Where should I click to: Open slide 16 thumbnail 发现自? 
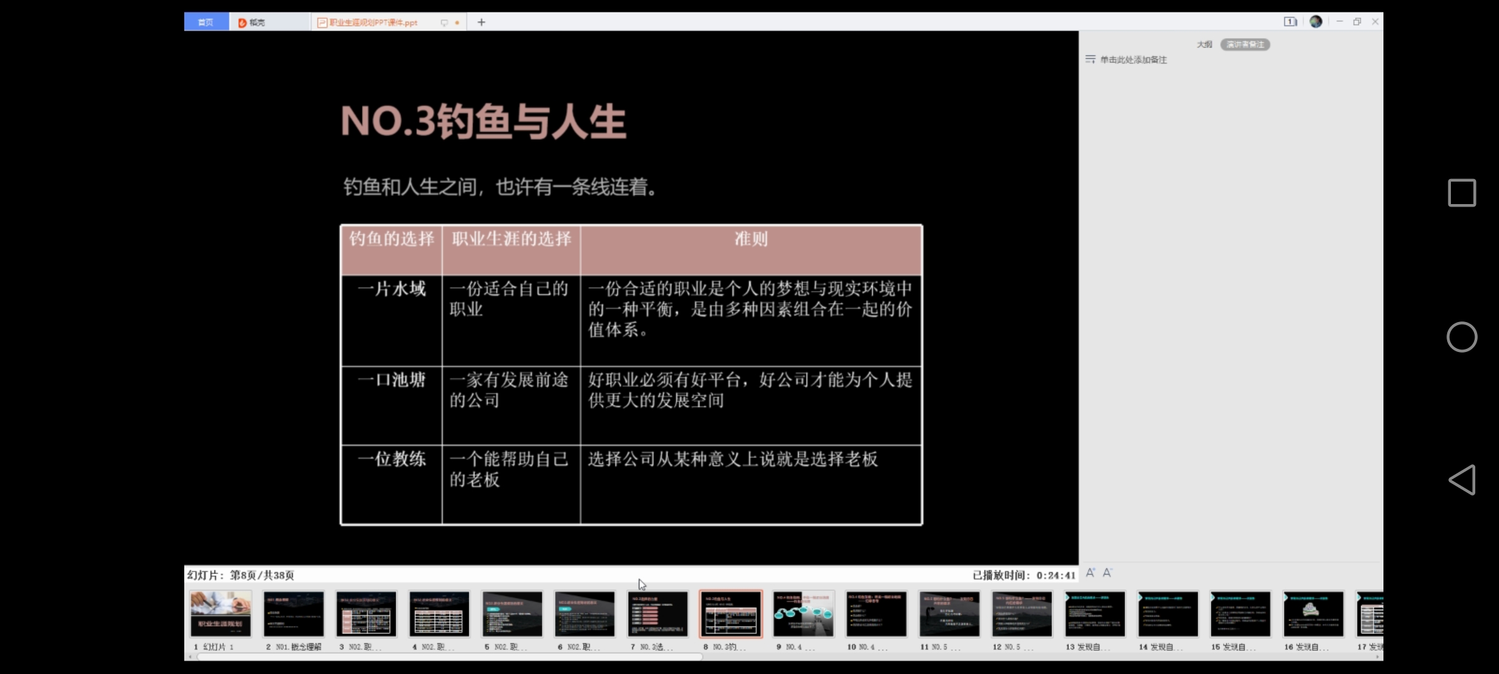pyautogui.click(x=1313, y=615)
